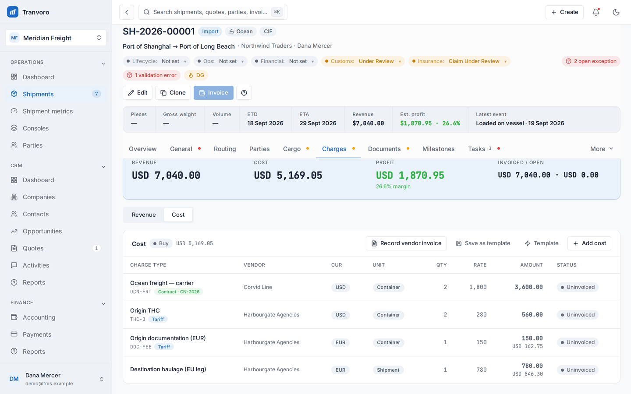Switch to the Cargo tab

click(296, 149)
